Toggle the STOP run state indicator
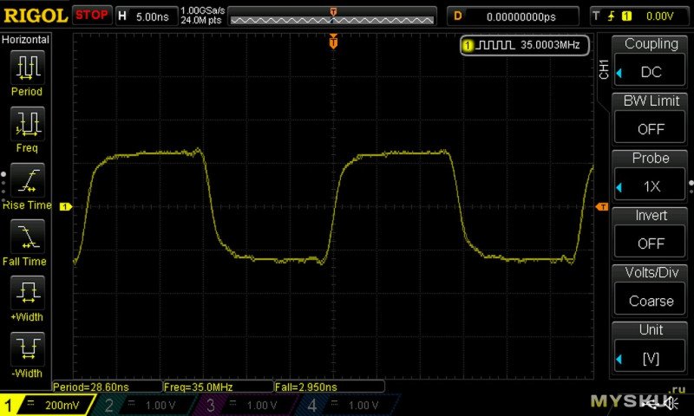The image size is (694, 416). click(91, 15)
